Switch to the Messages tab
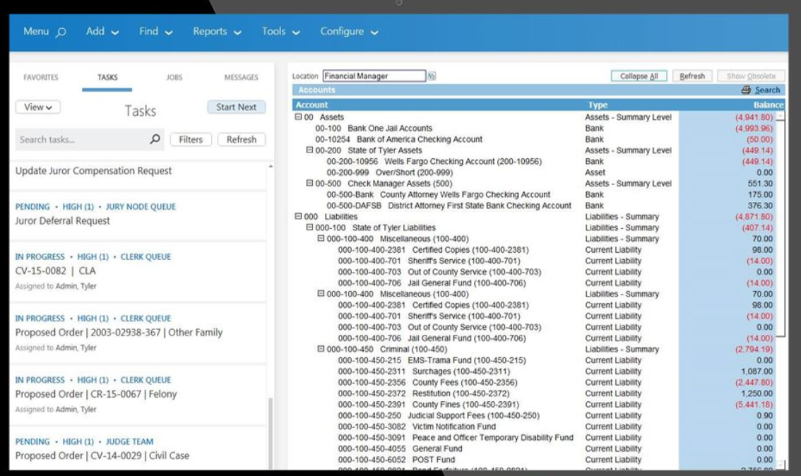Image resolution: width=801 pixels, height=476 pixels. tap(241, 78)
